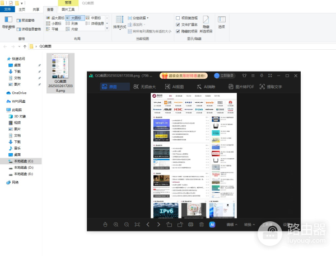This screenshot has height=256, width=336.
Task: Toggle 项目复选框 checkbox in ribbon
Action: (x=178, y=18)
